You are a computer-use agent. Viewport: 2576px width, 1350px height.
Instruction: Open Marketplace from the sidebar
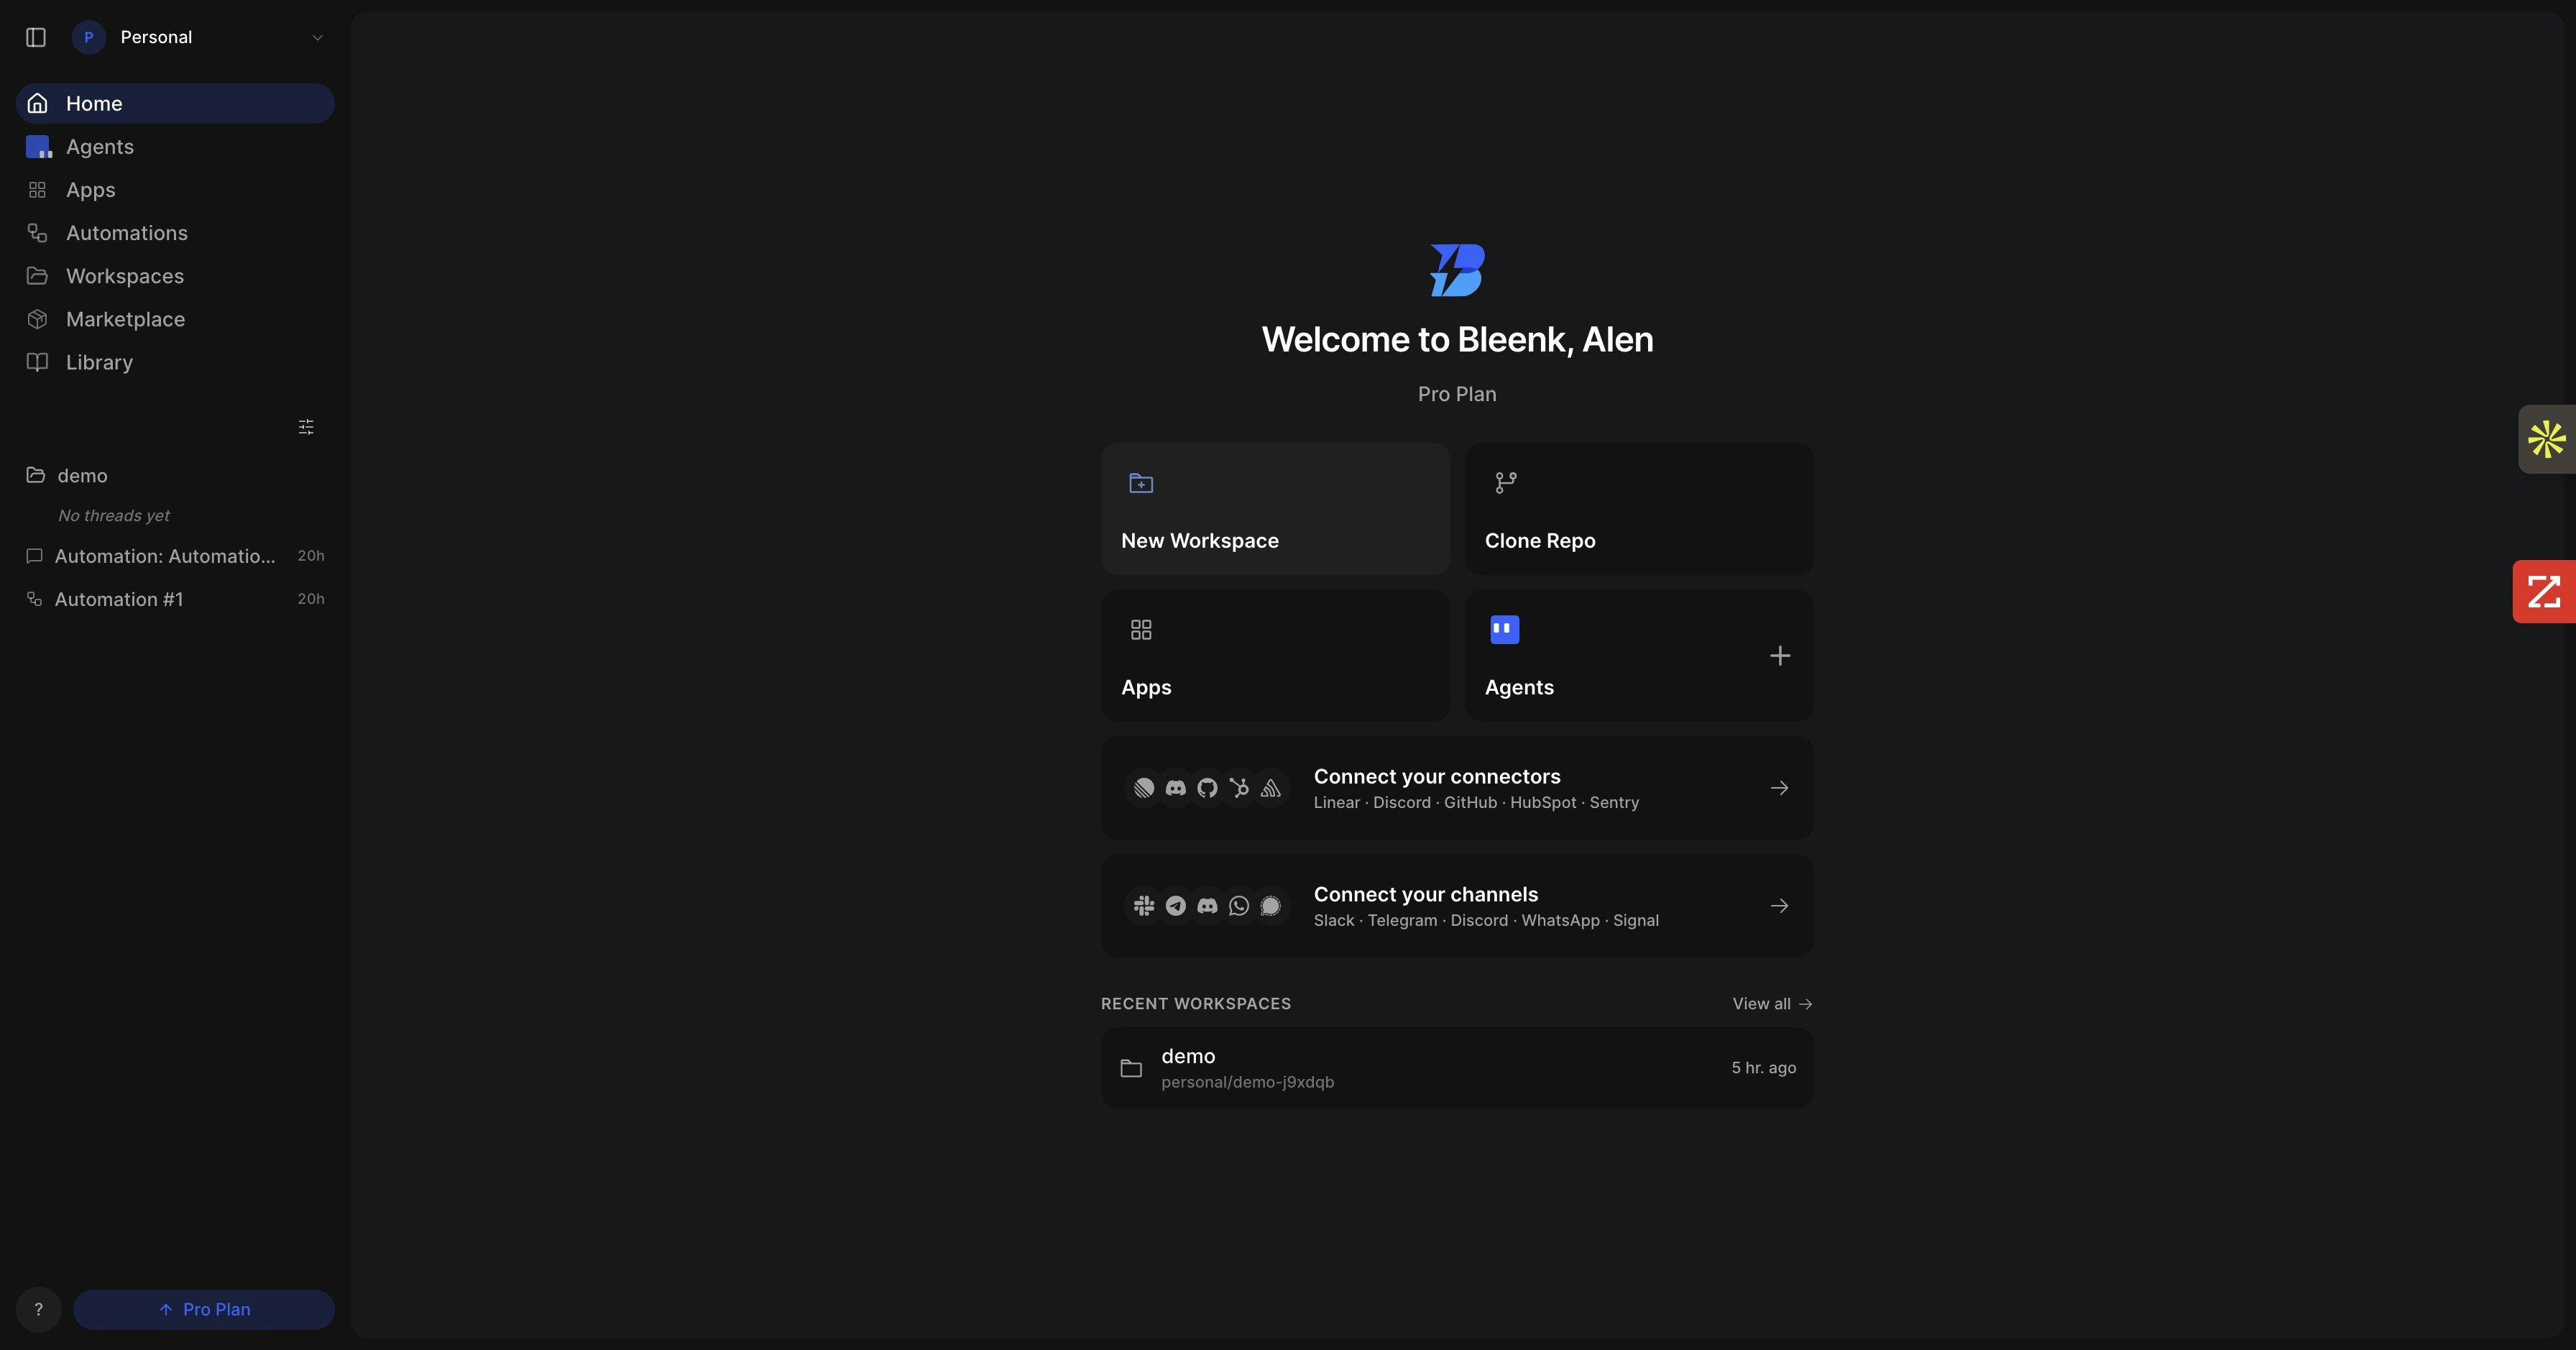(x=175, y=319)
